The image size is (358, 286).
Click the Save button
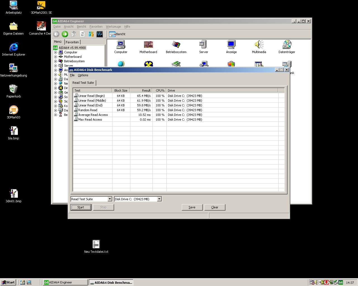tap(192, 207)
